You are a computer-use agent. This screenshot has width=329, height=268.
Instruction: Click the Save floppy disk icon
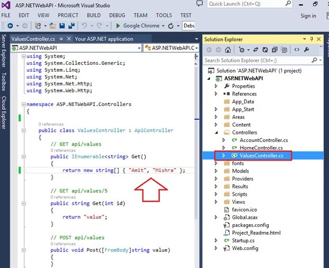(x=62, y=26)
